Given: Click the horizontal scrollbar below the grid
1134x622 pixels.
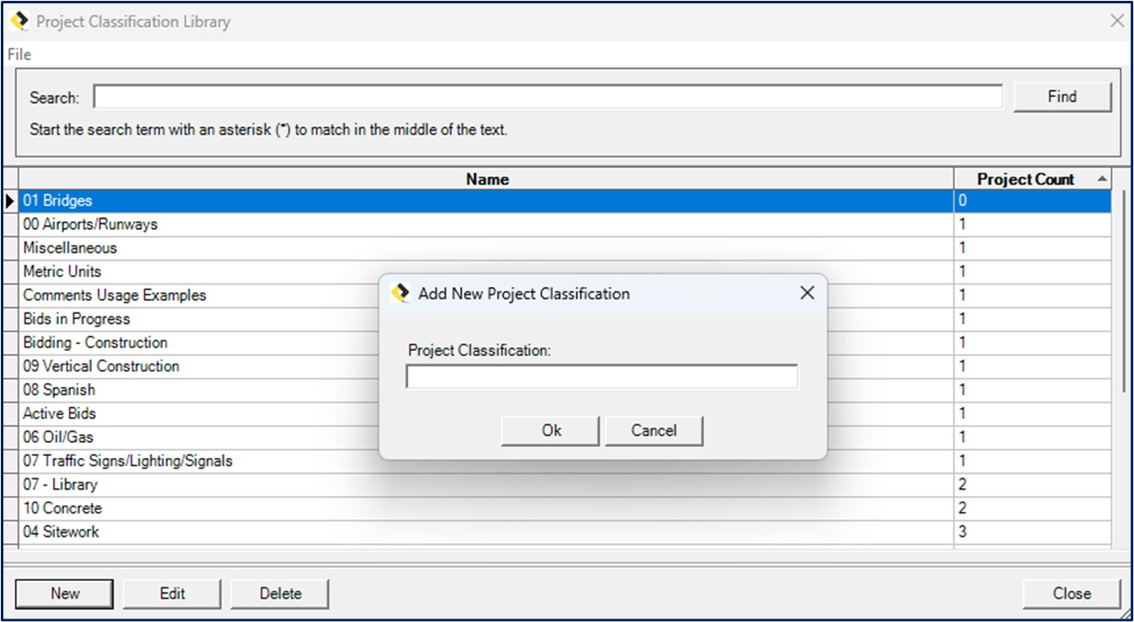Looking at the screenshot, I should [555, 554].
